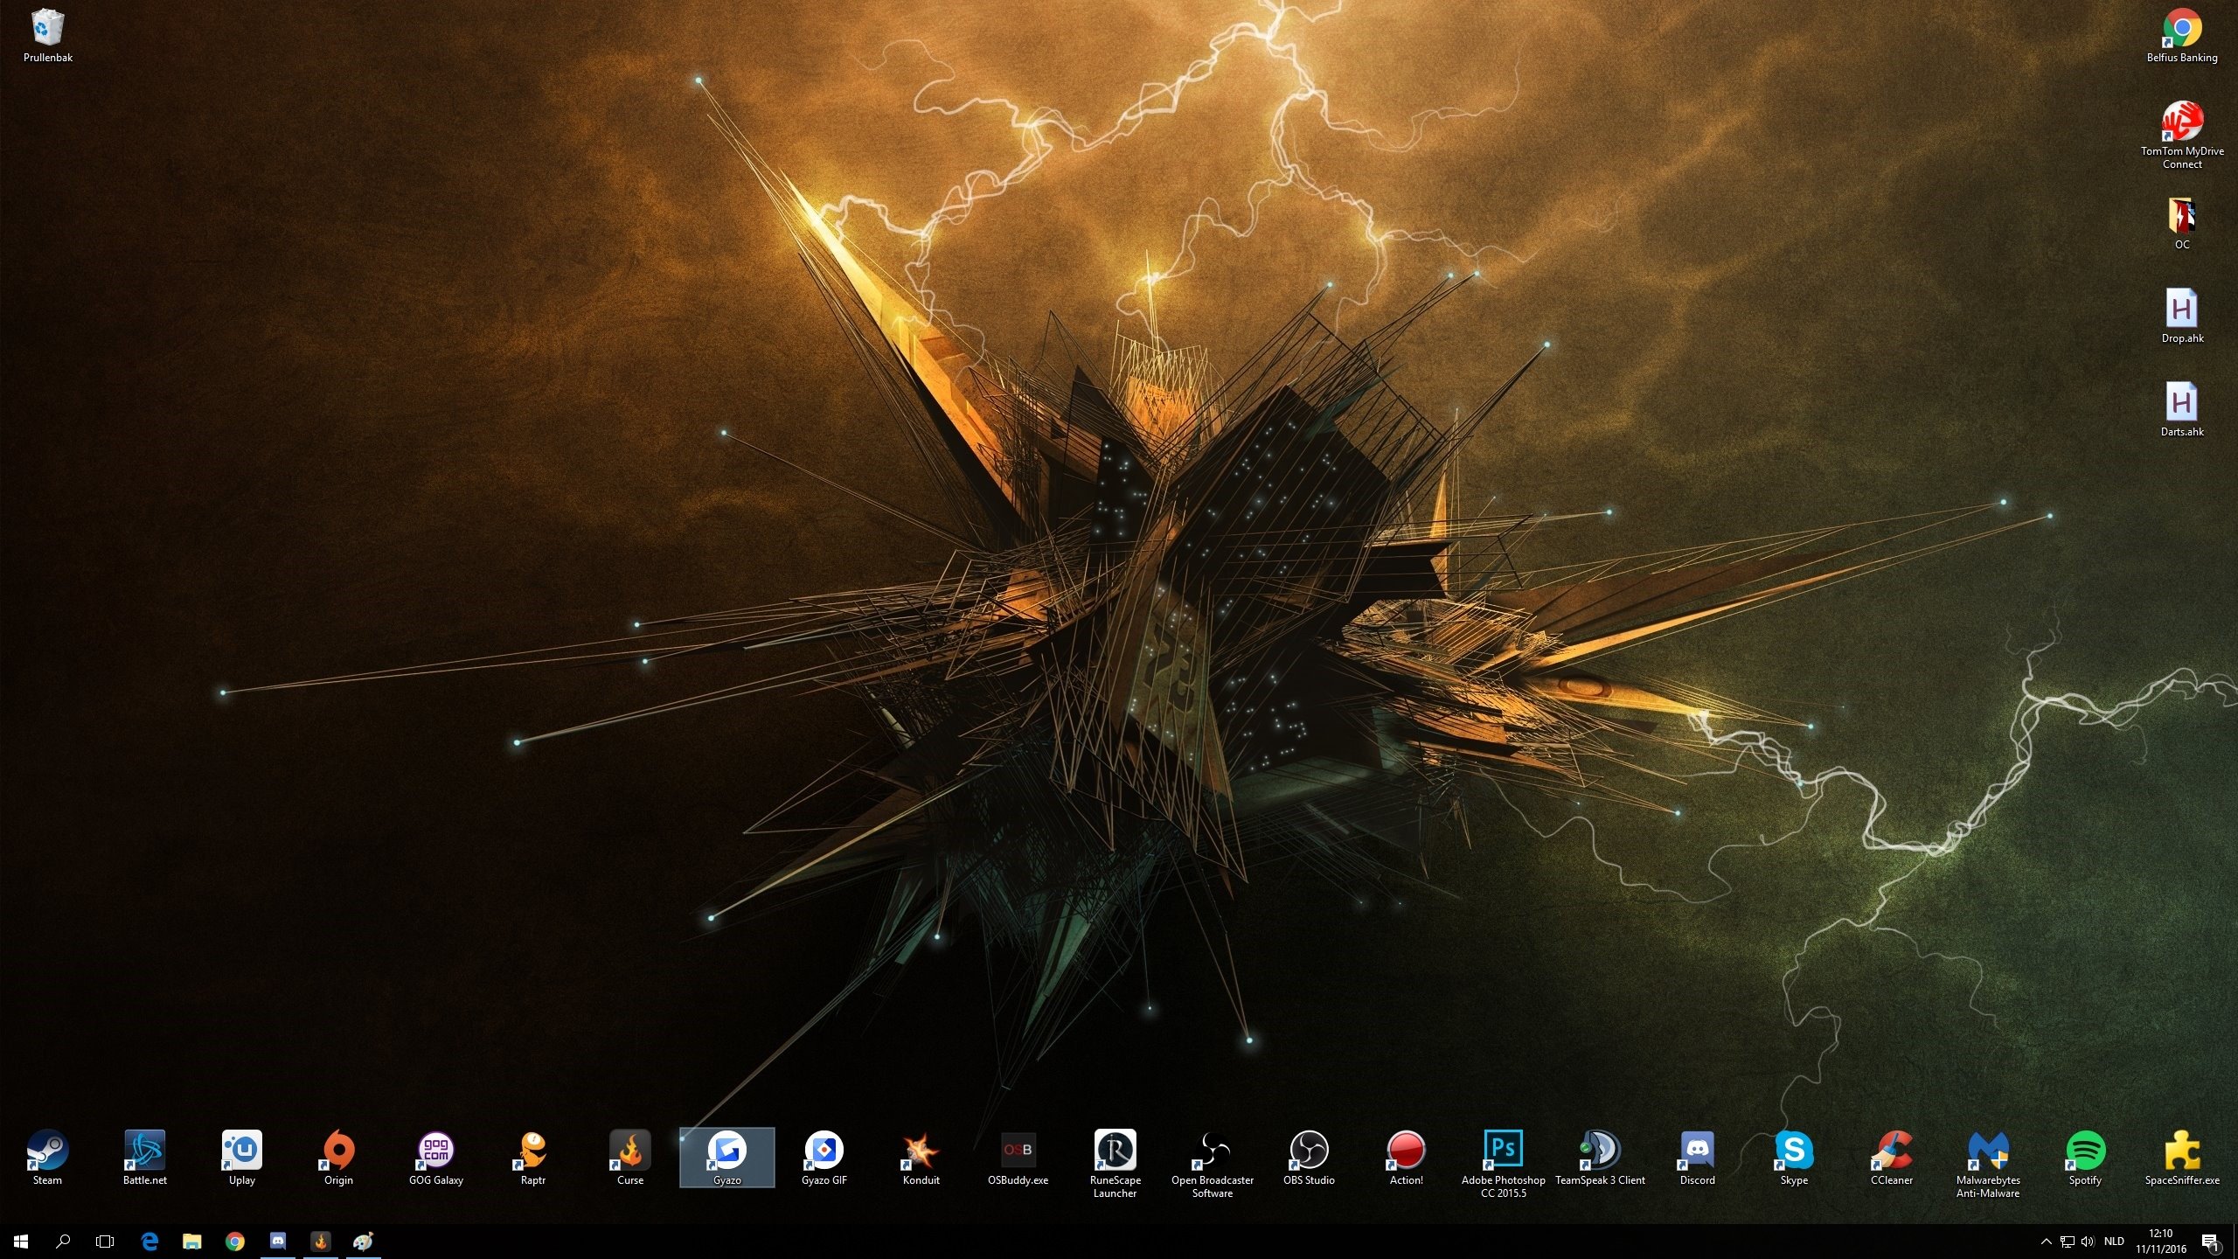Open Task View from the taskbar
The width and height of the screenshot is (2238, 1259).
click(105, 1242)
